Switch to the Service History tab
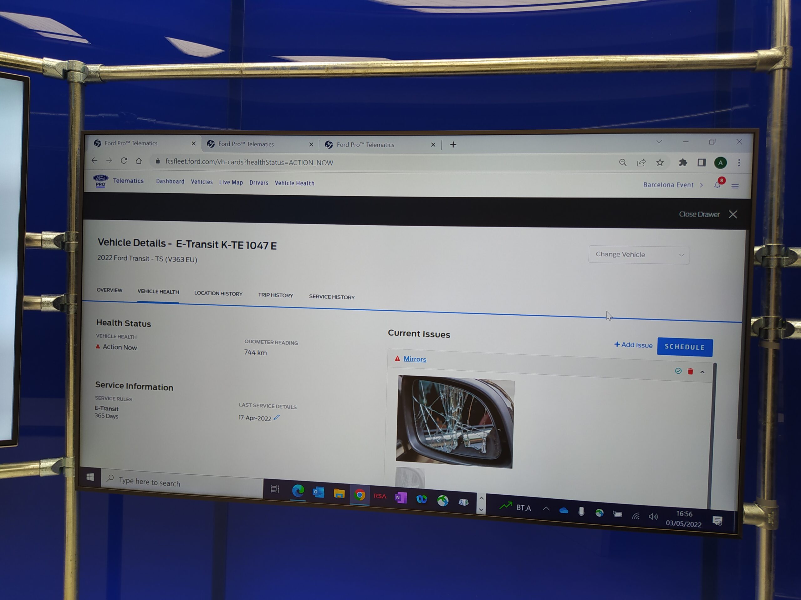Image resolution: width=801 pixels, height=600 pixels. 332,297
